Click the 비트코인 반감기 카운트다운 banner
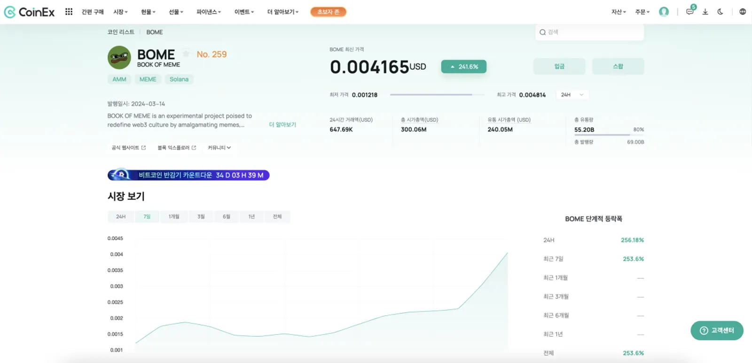Viewport: 752px width, 363px height. click(x=188, y=175)
